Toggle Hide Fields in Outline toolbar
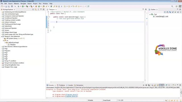 click(170, 12)
